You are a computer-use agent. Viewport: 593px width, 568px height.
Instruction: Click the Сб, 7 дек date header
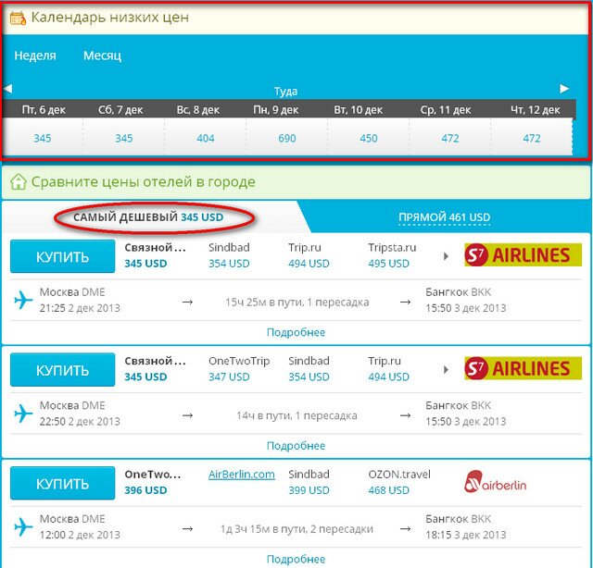[120, 110]
